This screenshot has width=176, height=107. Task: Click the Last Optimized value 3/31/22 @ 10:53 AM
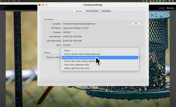(x=72, y=41)
